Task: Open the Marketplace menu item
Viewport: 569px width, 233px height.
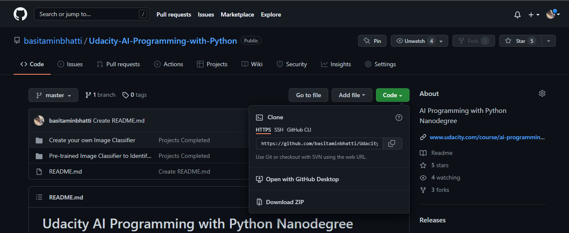Action: click(x=237, y=14)
